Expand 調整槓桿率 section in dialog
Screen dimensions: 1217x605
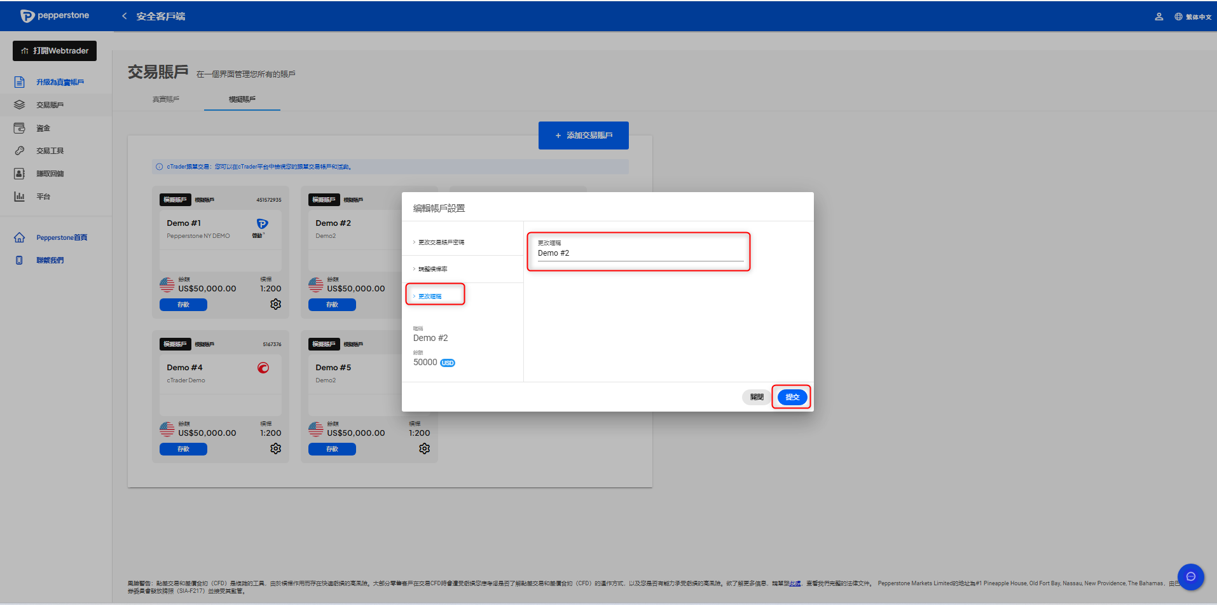click(x=432, y=269)
